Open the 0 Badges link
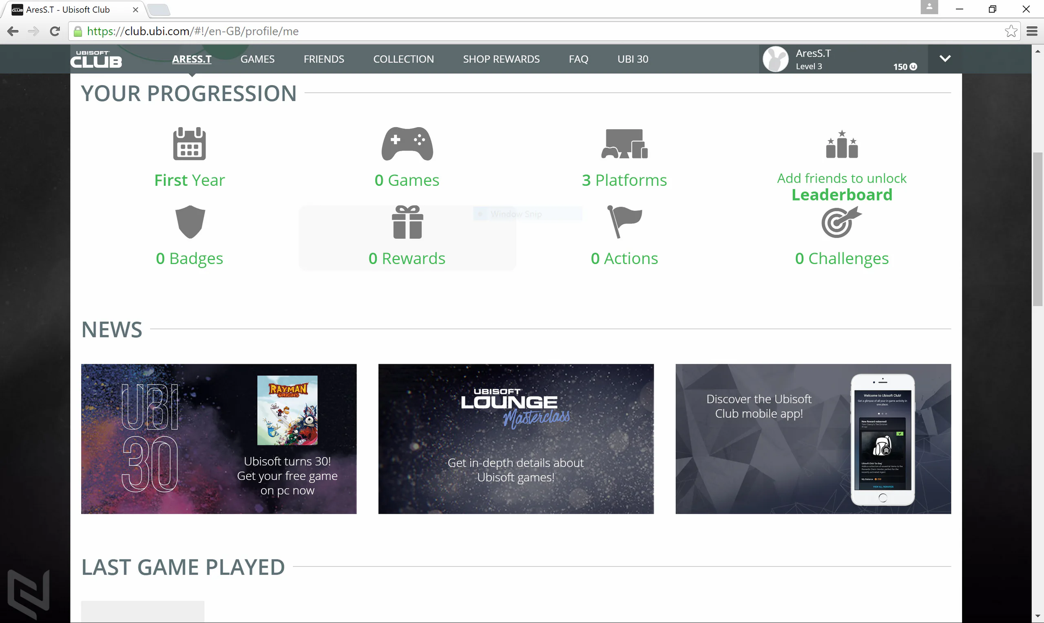The height and width of the screenshot is (623, 1044). (190, 258)
